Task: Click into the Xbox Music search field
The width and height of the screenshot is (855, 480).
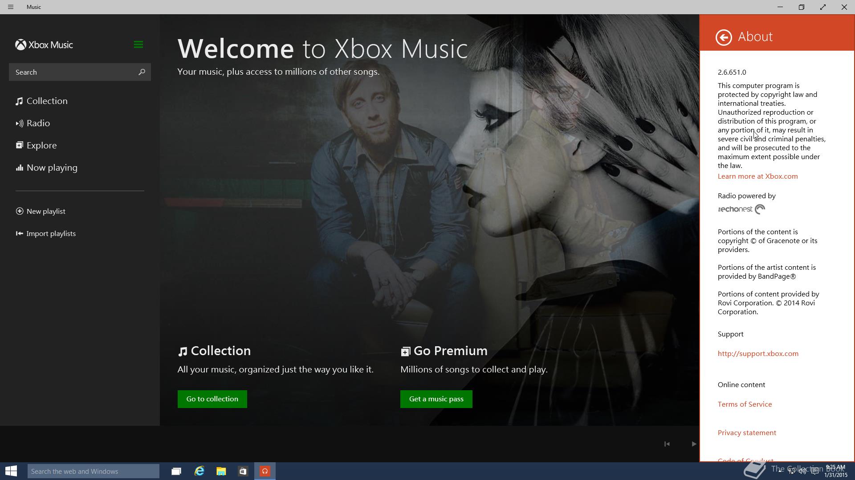Action: 80,72
